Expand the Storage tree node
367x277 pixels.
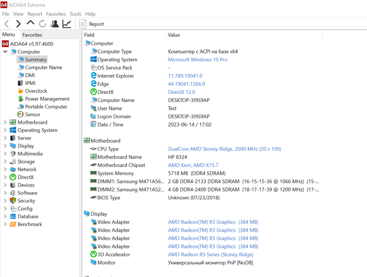tap(5, 162)
